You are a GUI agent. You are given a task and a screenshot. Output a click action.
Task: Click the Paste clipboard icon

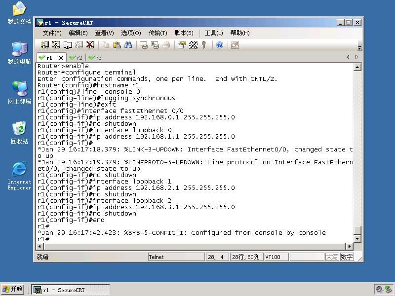[117, 45]
